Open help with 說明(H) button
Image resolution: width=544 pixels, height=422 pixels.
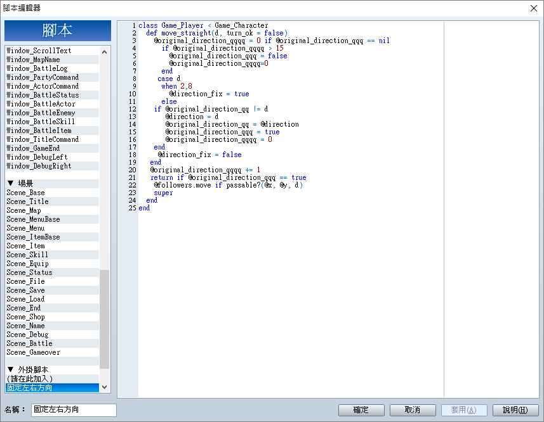[515, 410]
